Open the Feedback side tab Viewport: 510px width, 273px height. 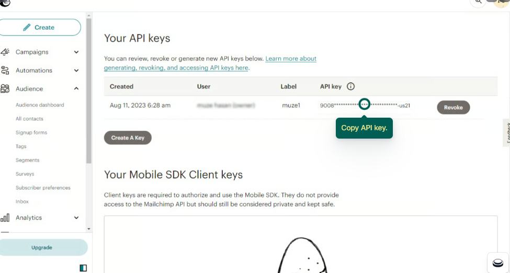pyautogui.click(x=507, y=132)
